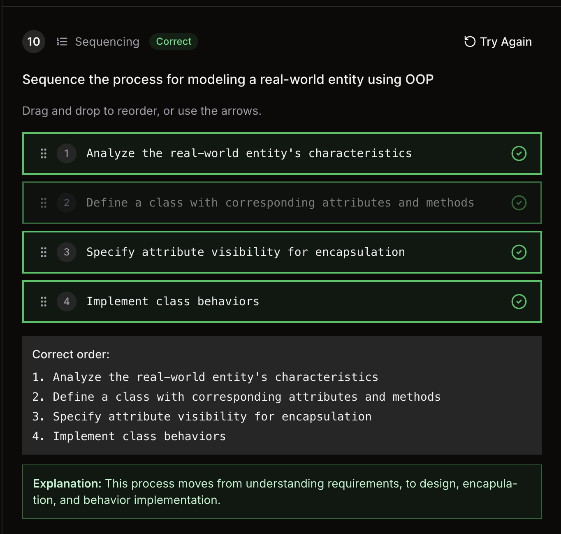Select the step number 1 circle
The image size is (561, 534).
pos(67,153)
